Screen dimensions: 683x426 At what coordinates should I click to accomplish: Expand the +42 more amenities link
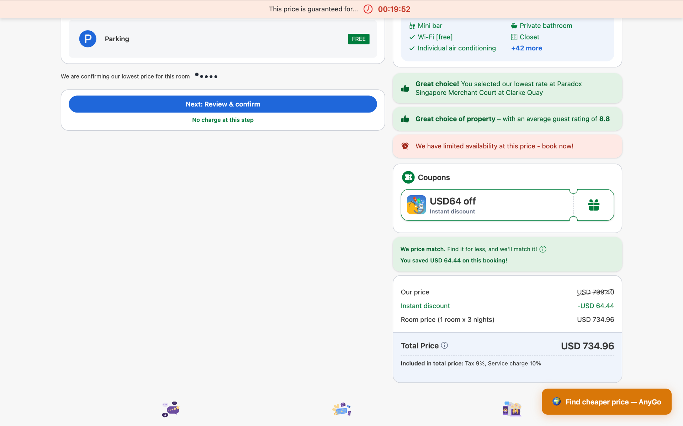click(526, 48)
